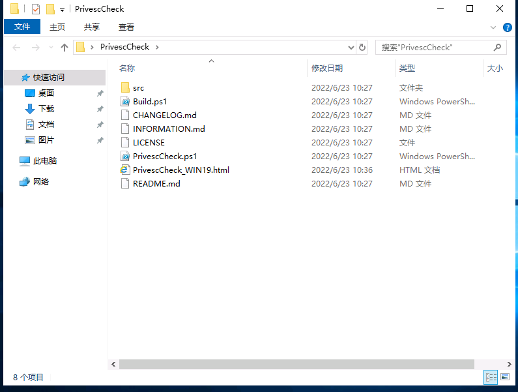
Task: Open 此电脑 in navigation pane
Action: 45,161
